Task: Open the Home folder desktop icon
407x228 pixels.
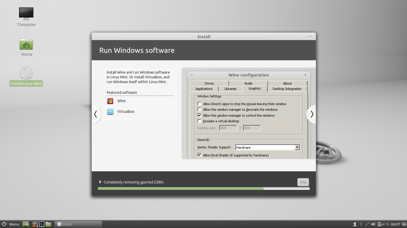Action: (x=26, y=44)
